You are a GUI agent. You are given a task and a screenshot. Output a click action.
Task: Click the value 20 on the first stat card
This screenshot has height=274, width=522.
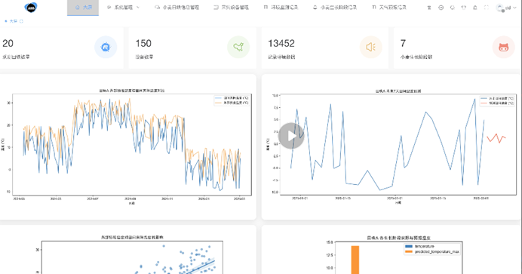click(8, 43)
